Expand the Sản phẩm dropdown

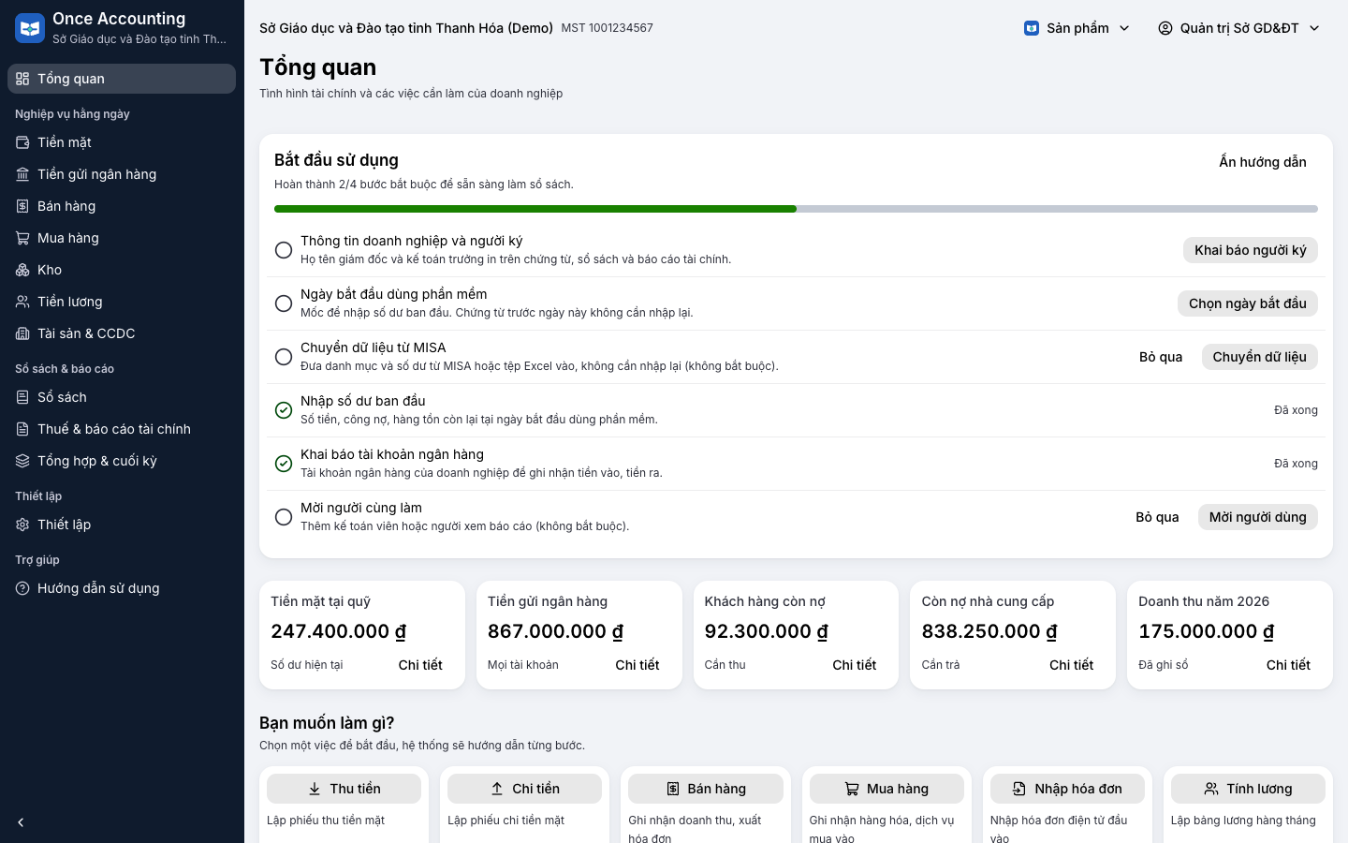(1077, 28)
